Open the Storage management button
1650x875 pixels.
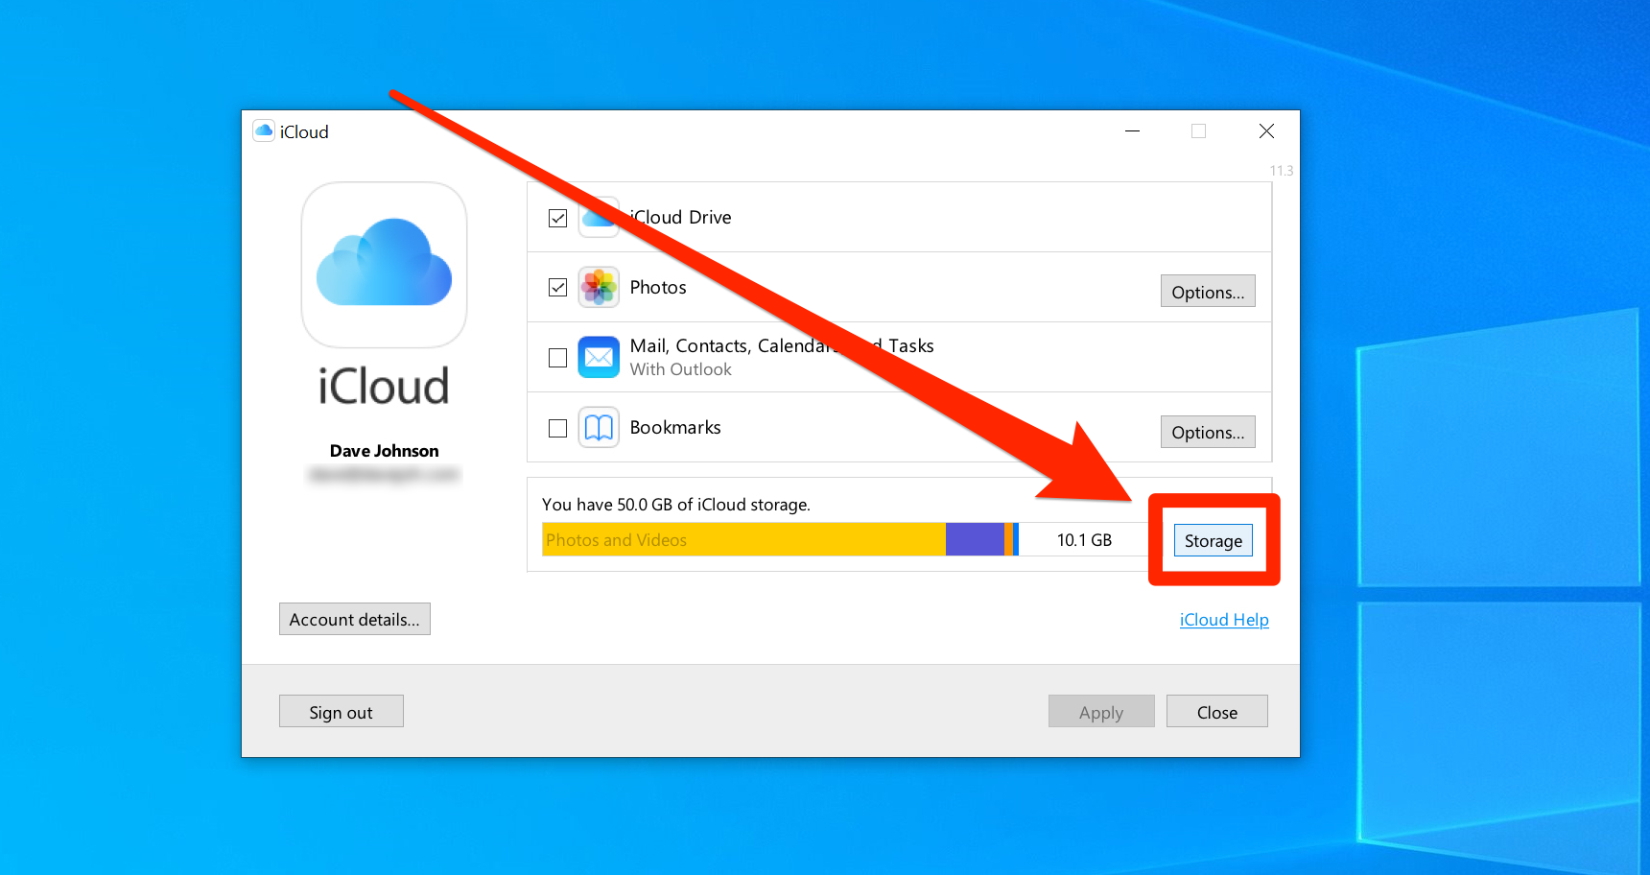point(1214,540)
